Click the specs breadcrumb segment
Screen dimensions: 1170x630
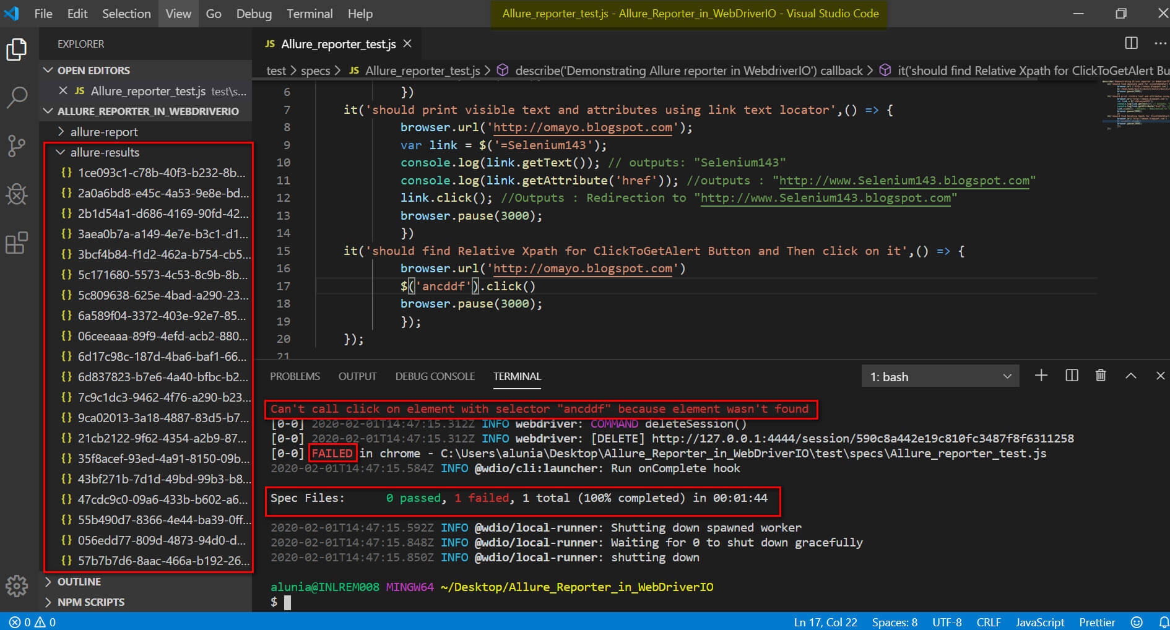click(315, 71)
